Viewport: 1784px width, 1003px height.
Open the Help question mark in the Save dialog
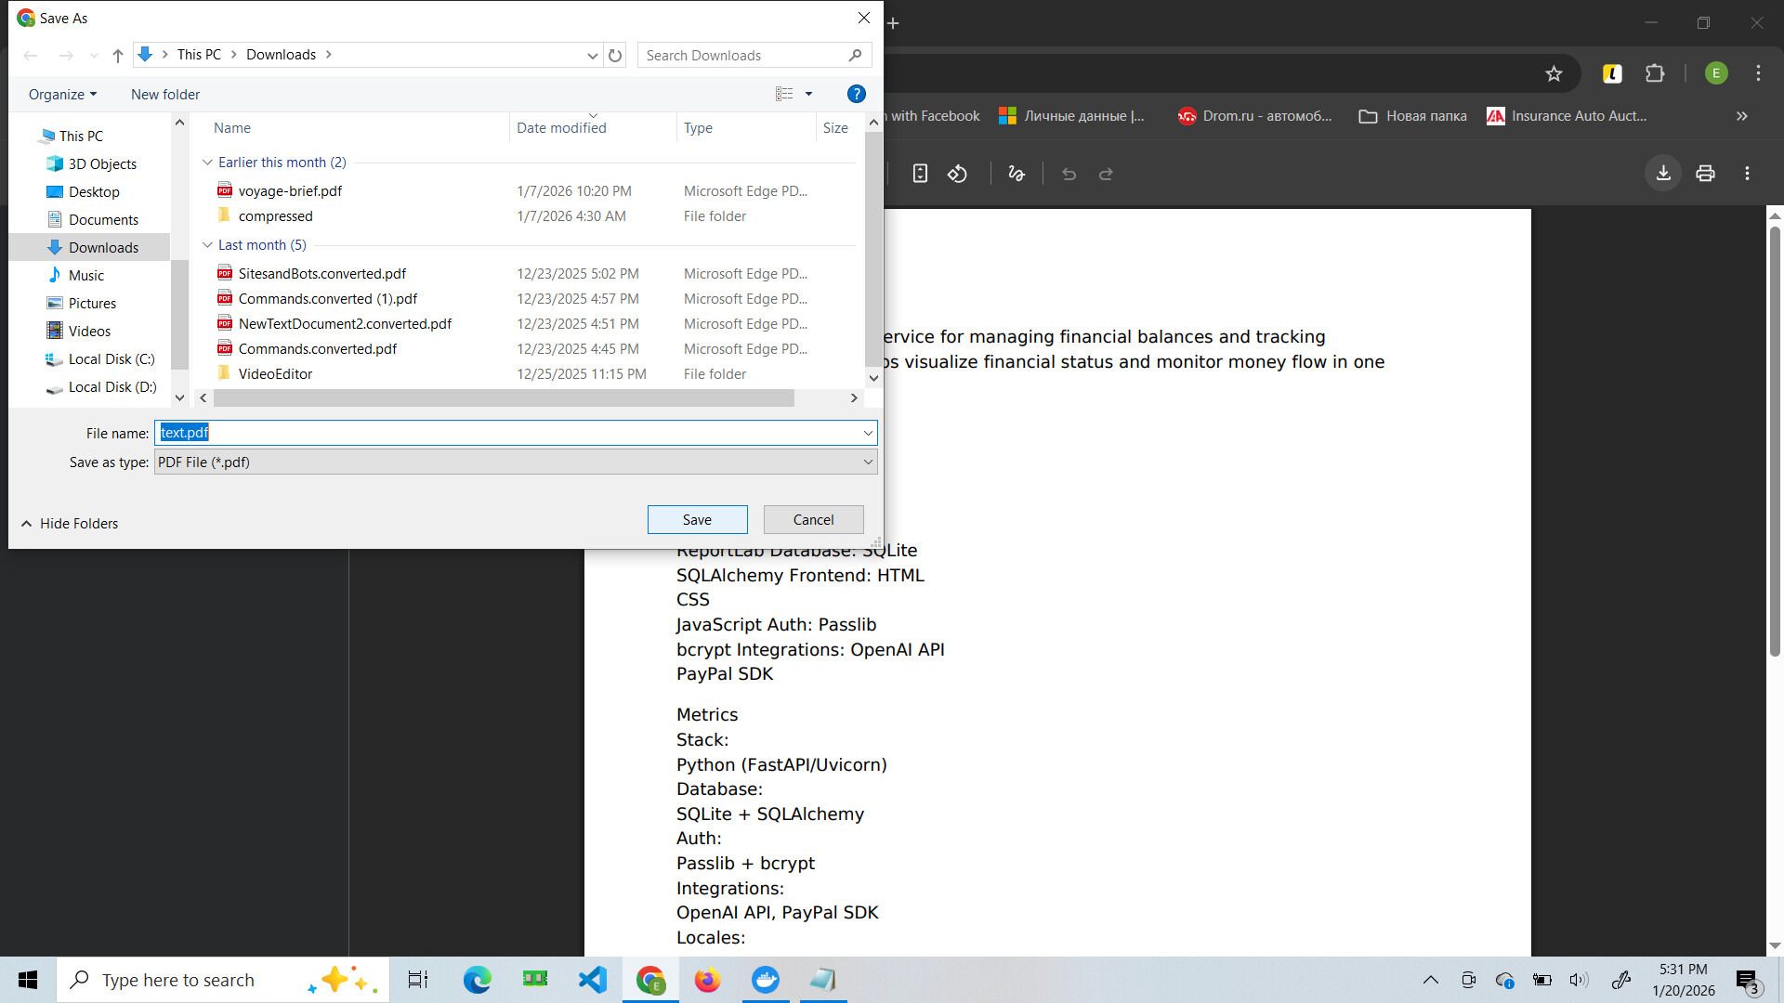coord(856,93)
